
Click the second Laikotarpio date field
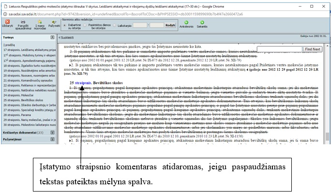[x=157, y=25]
